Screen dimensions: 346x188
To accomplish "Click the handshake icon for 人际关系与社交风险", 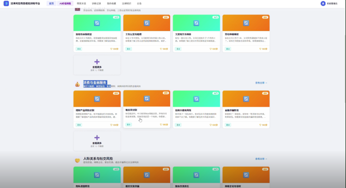I will [77, 160].
